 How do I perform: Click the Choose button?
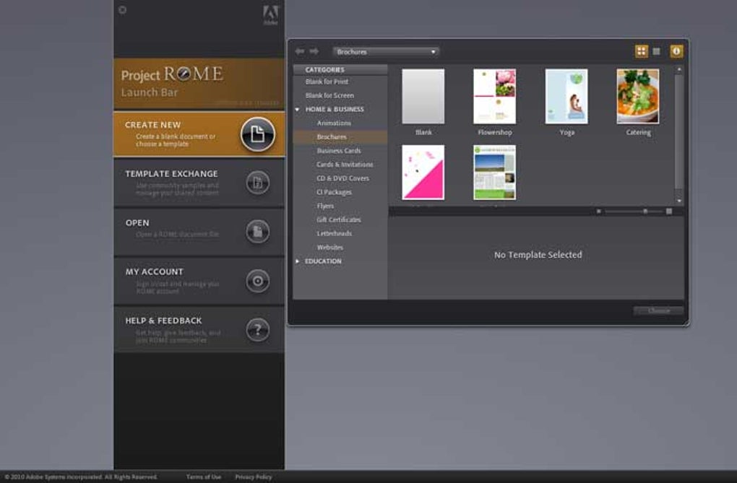click(x=658, y=310)
